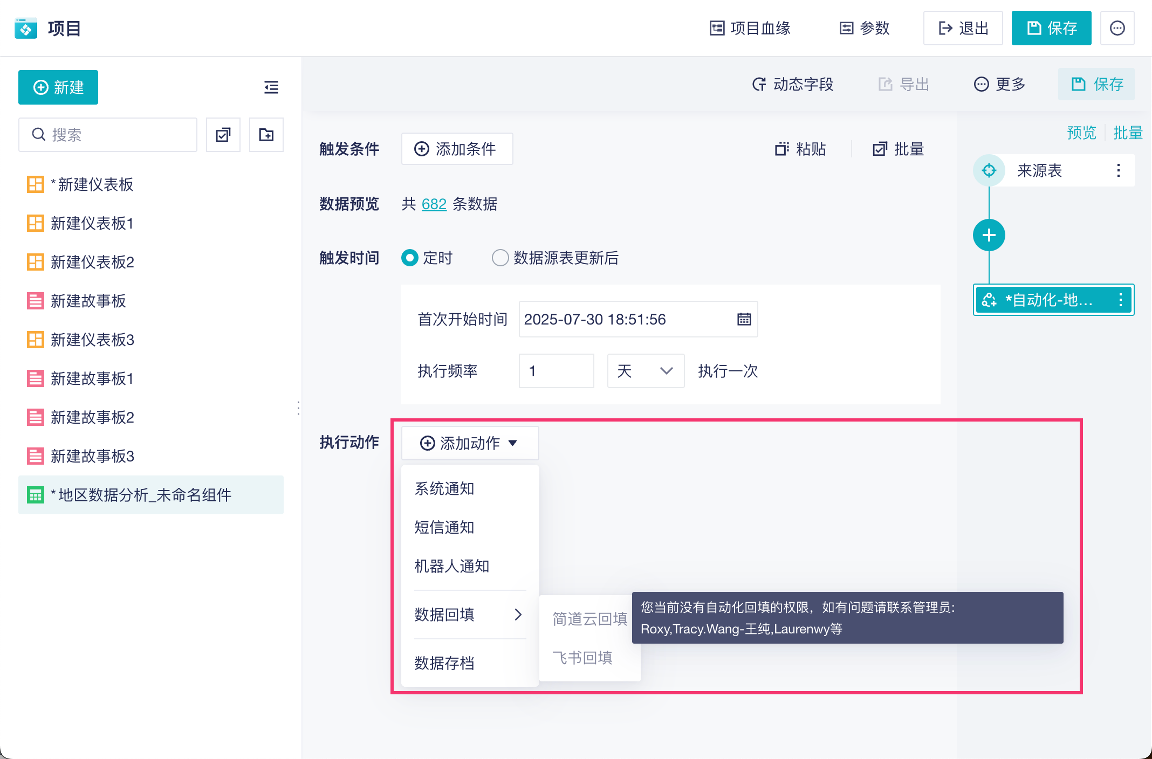Open options of 自动化 node
1152x759 pixels.
pos(1121,300)
